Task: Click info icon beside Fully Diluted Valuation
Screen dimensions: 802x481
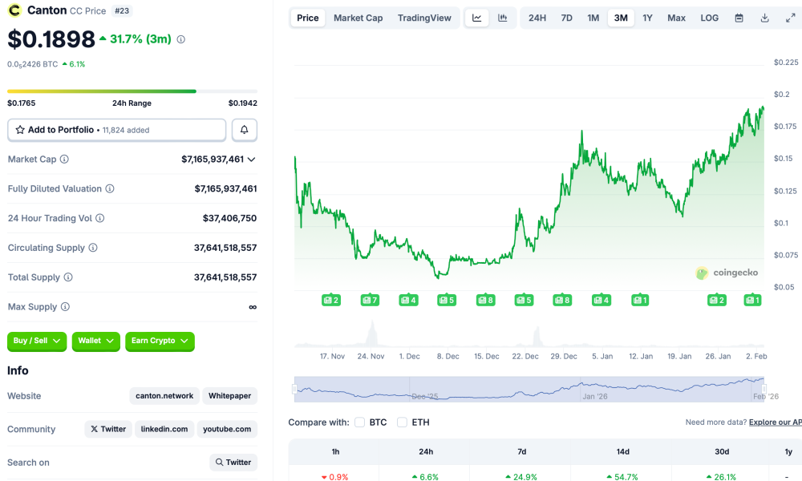Action: [x=110, y=189]
